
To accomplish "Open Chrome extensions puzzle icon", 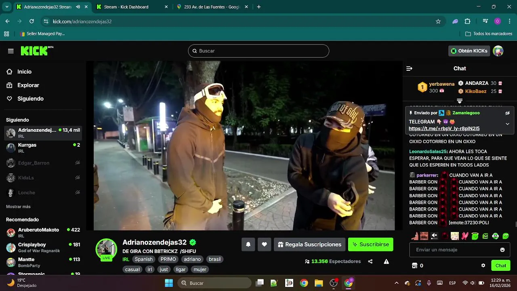I will 467,21.
